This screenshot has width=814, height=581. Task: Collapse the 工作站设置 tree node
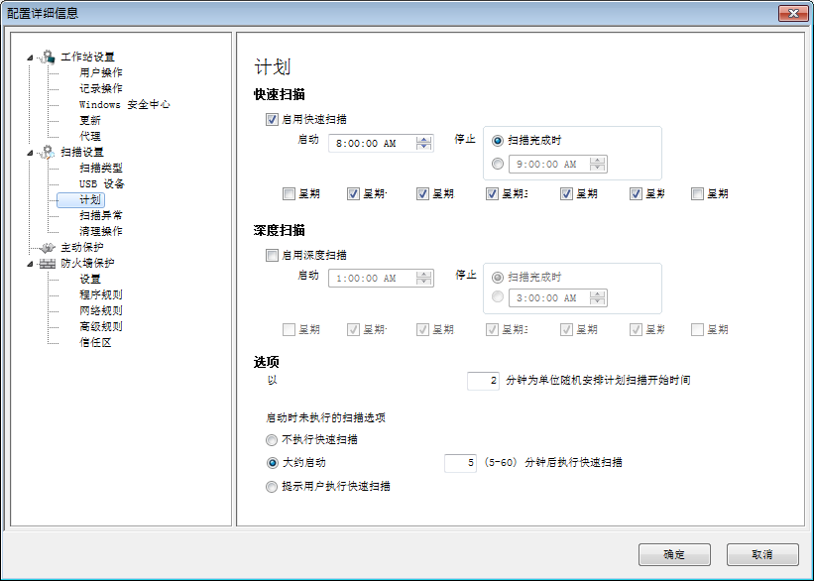(30, 57)
